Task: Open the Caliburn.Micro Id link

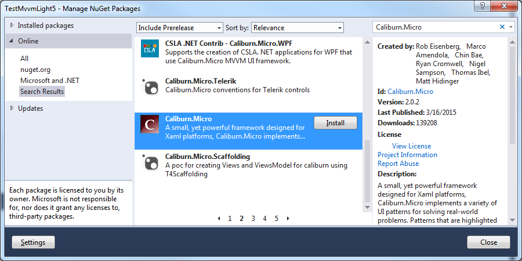Action: pyautogui.click(x=410, y=92)
